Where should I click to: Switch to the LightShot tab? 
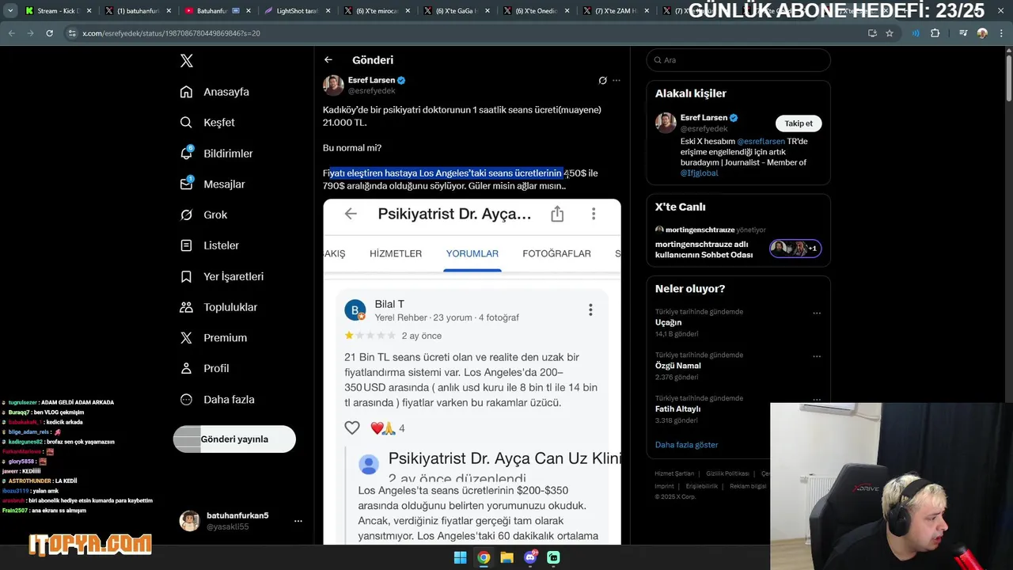[x=296, y=11]
